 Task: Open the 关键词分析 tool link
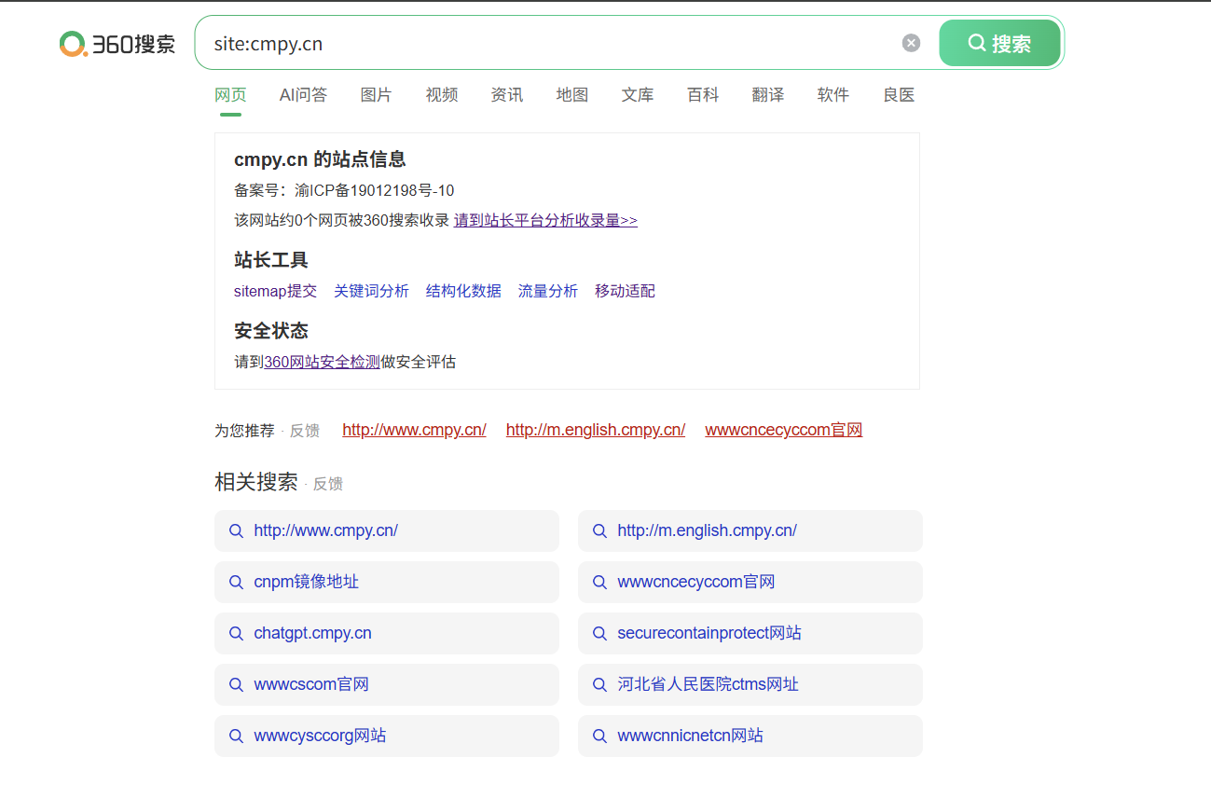point(371,291)
